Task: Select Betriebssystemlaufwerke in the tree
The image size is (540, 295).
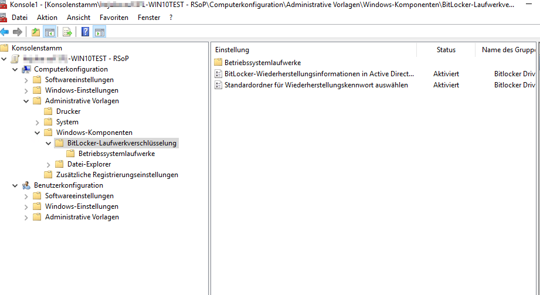Action: click(117, 154)
